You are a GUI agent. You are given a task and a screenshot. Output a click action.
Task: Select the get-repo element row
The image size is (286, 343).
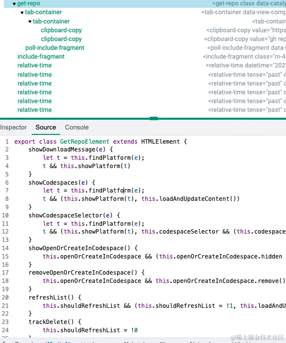coord(145,4)
